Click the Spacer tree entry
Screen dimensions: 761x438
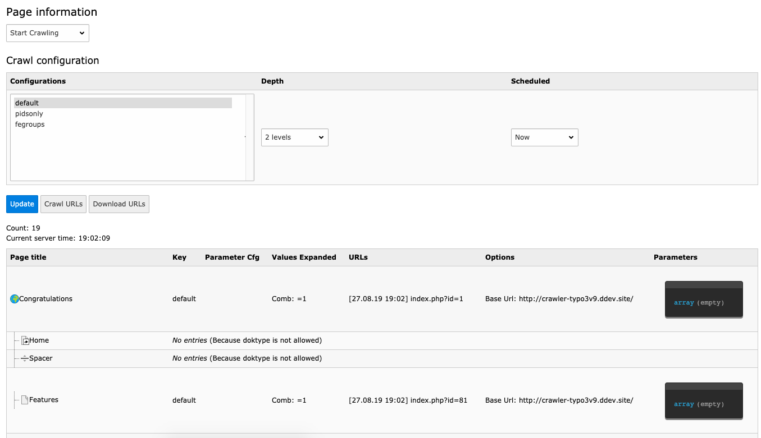click(41, 358)
